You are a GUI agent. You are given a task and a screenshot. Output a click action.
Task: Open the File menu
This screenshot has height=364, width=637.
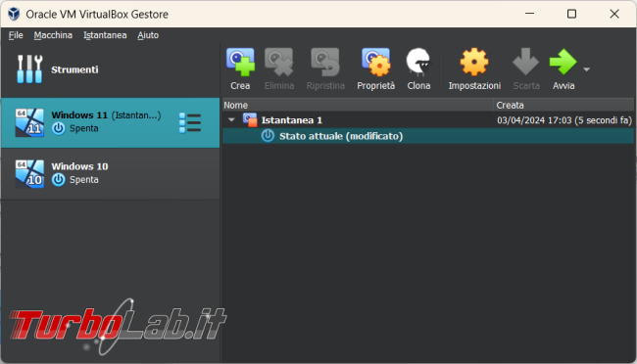tap(16, 35)
